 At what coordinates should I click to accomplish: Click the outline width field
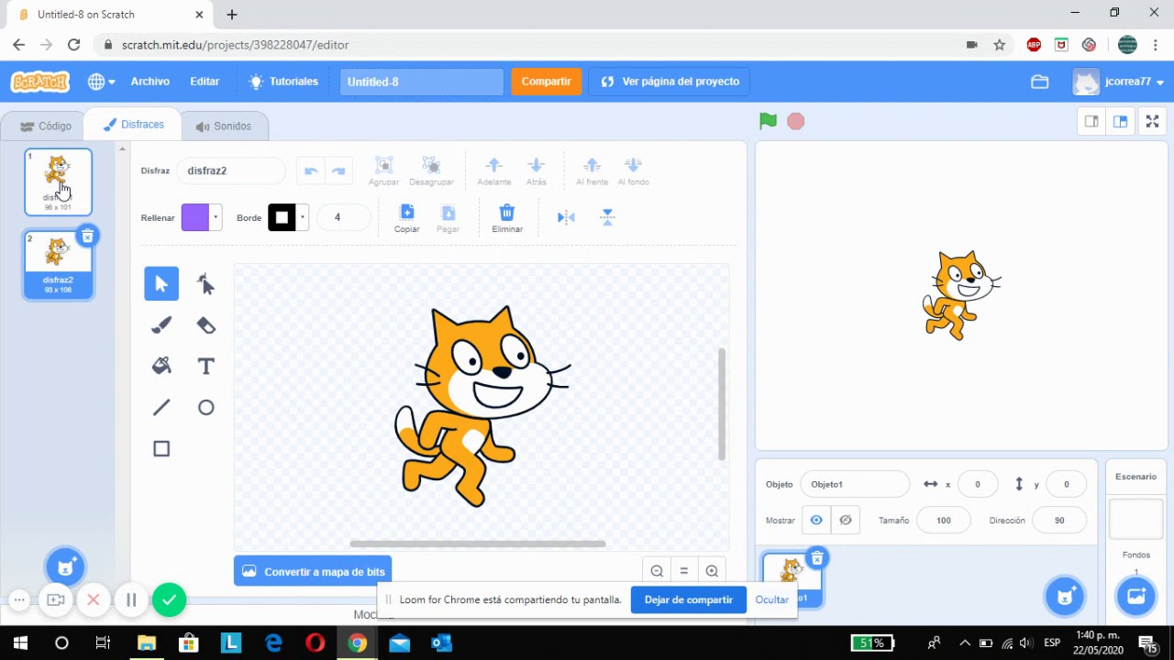(343, 217)
